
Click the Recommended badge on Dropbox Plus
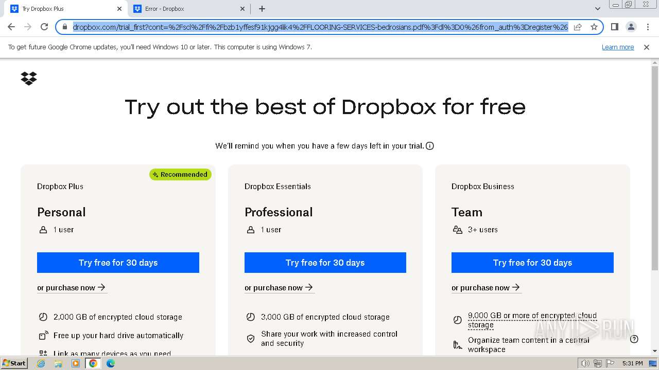coord(180,174)
